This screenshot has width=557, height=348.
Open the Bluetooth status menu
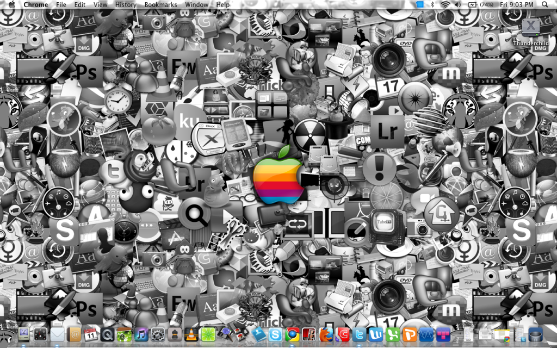(x=432, y=4)
